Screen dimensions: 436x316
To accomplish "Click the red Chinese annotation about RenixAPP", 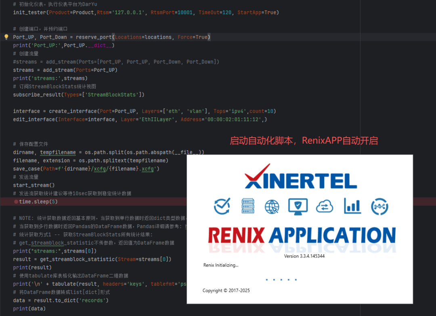I will (x=304, y=141).
